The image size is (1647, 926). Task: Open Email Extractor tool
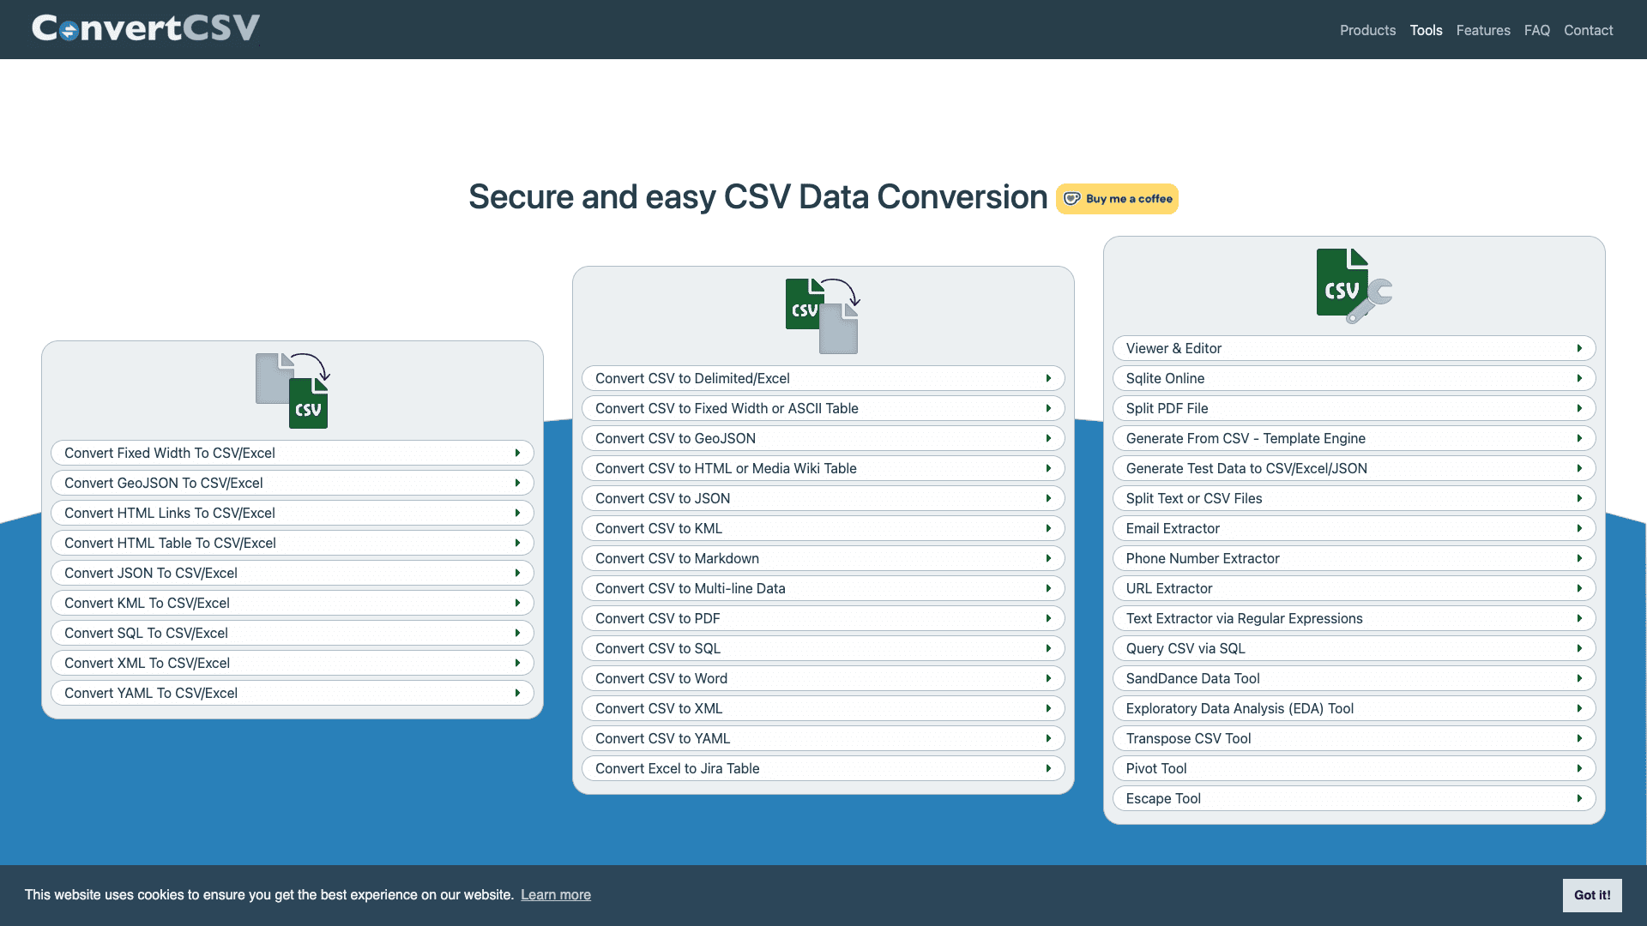pos(1173,528)
